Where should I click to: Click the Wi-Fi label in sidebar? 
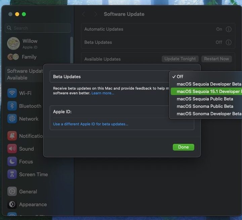point(25,93)
